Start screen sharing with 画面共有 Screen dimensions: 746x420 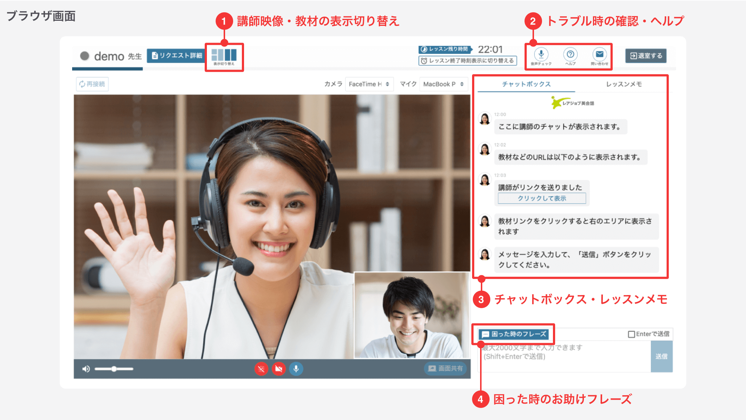445,368
